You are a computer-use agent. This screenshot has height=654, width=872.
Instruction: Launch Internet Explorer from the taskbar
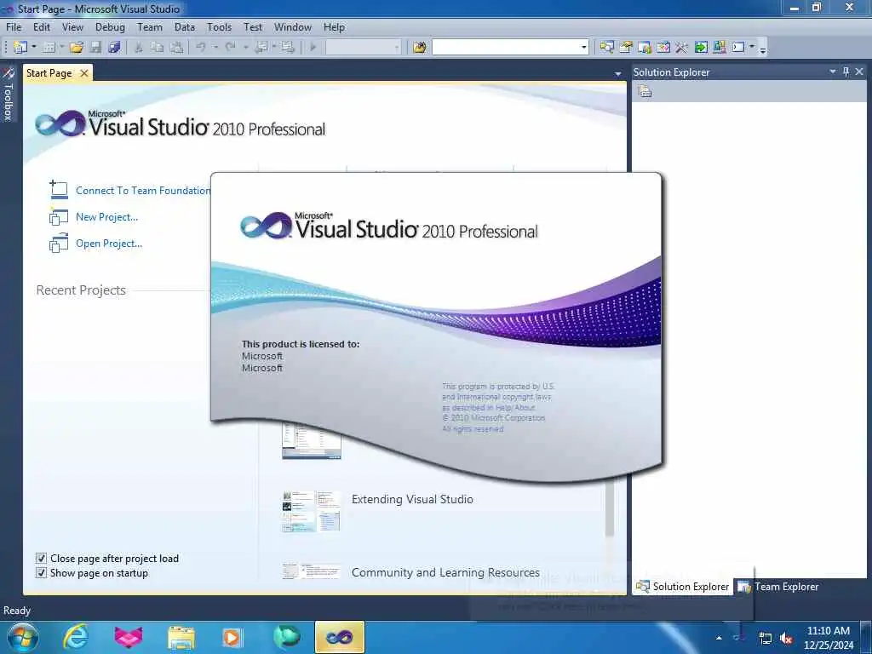click(x=76, y=637)
